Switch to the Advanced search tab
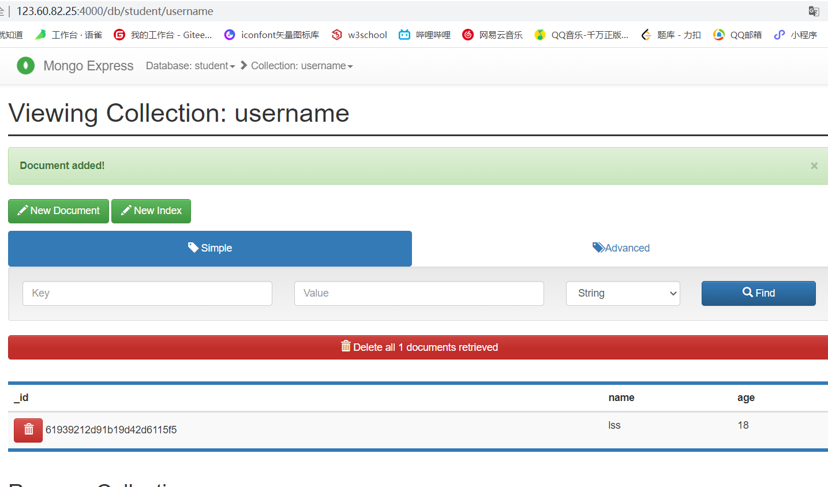The width and height of the screenshot is (828, 487). pyautogui.click(x=621, y=248)
